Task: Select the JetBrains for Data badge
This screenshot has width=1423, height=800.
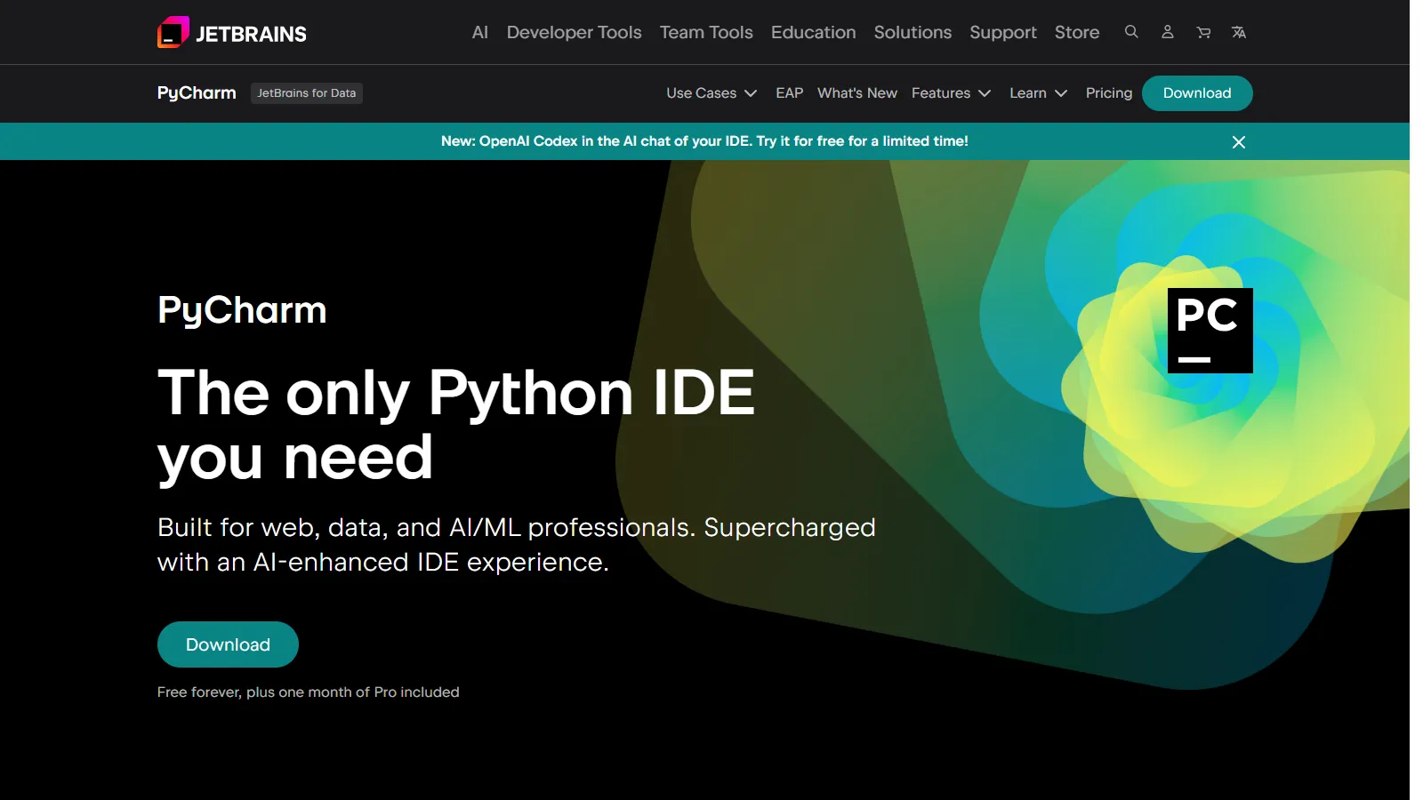Action: tap(306, 92)
